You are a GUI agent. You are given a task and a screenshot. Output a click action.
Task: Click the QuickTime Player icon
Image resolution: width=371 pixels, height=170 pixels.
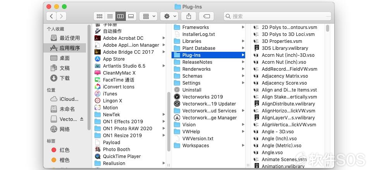click(98, 156)
